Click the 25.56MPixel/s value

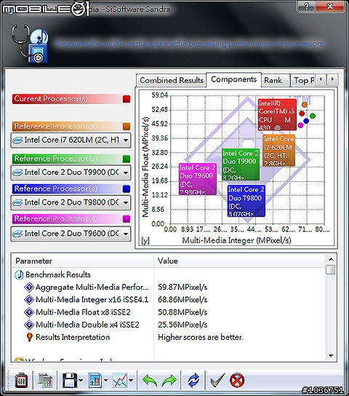(182, 325)
